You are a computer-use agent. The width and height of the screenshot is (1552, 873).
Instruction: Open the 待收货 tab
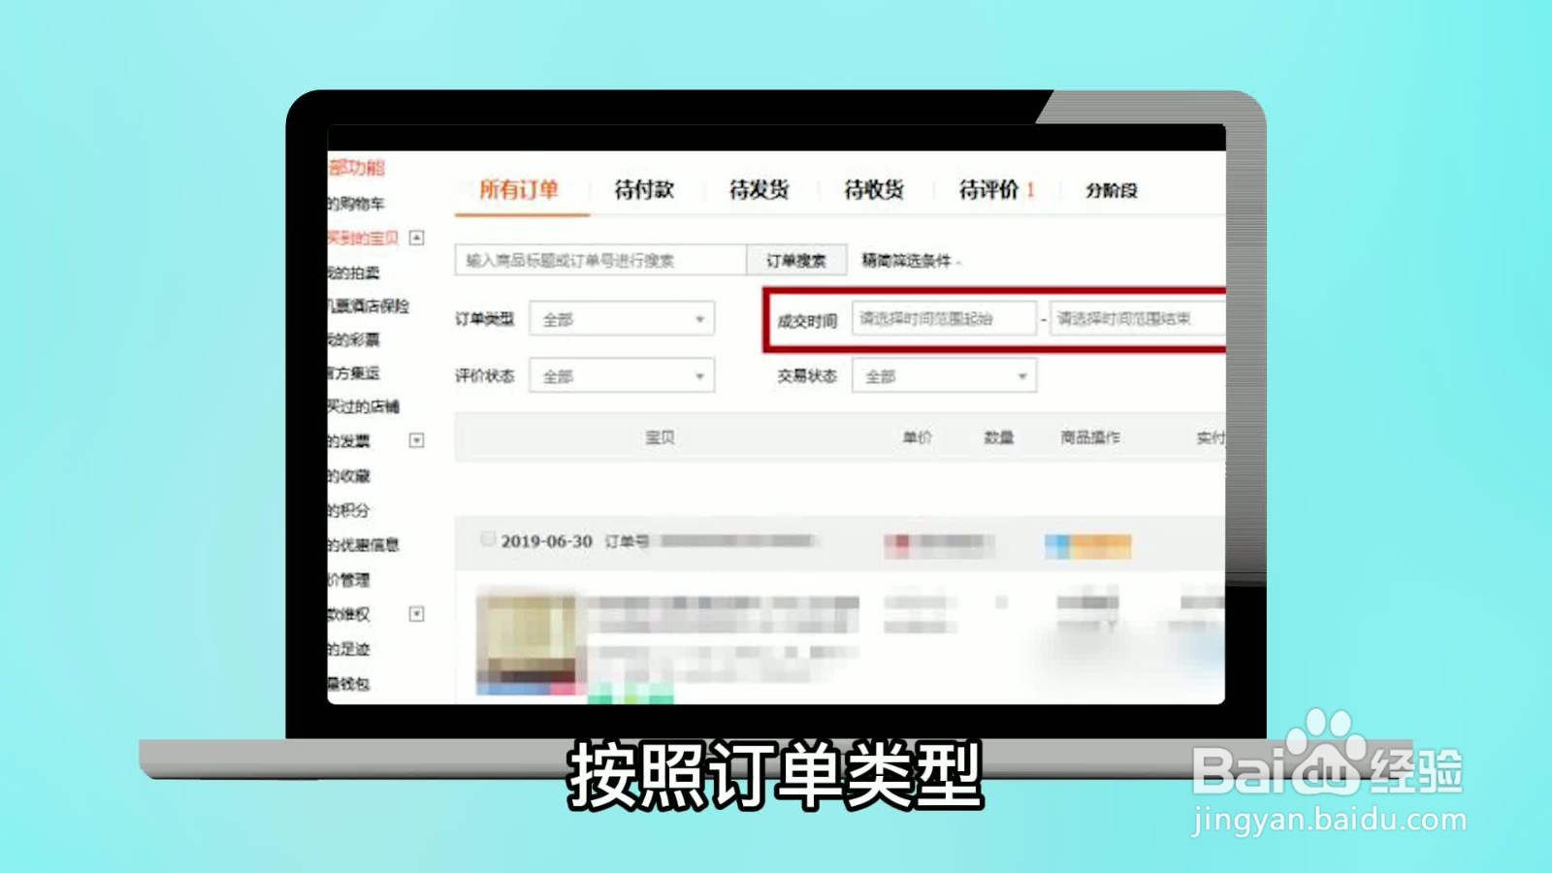click(x=874, y=189)
